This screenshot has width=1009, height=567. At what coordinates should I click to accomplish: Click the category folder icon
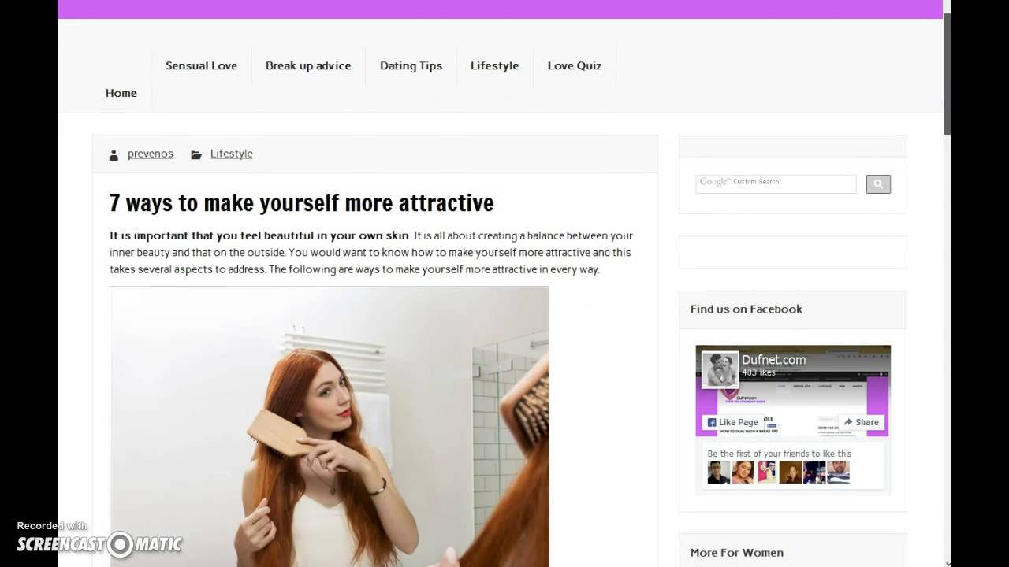coord(196,154)
